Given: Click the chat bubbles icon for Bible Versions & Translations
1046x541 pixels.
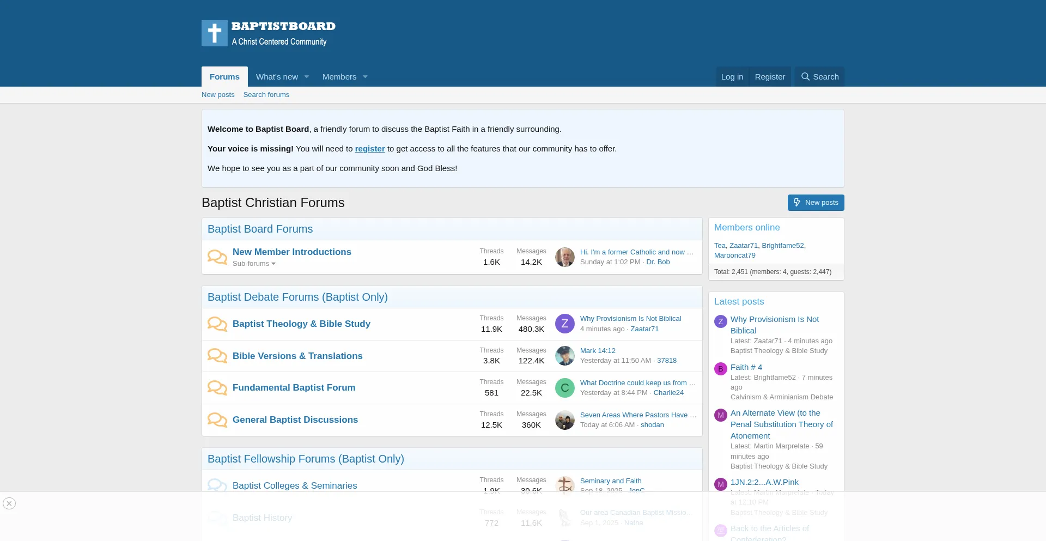Looking at the screenshot, I should (x=217, y=356).
